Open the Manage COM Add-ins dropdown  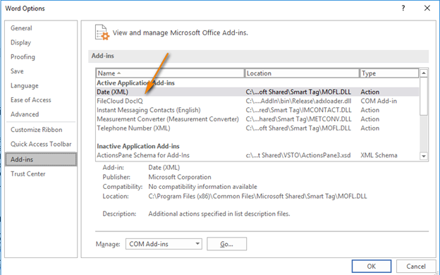[164, 244]
